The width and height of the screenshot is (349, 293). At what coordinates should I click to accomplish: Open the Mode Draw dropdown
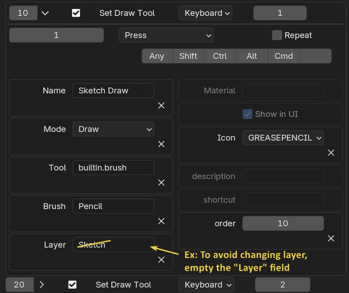point(113,129)
